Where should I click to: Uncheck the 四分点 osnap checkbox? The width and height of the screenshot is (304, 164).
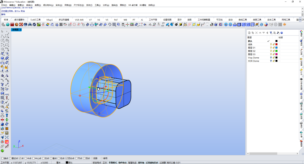[66, 158]
